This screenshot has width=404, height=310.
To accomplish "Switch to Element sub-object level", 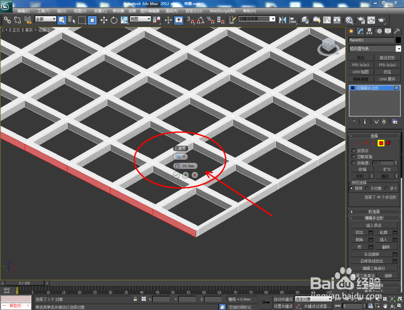I will click(389, 143).
